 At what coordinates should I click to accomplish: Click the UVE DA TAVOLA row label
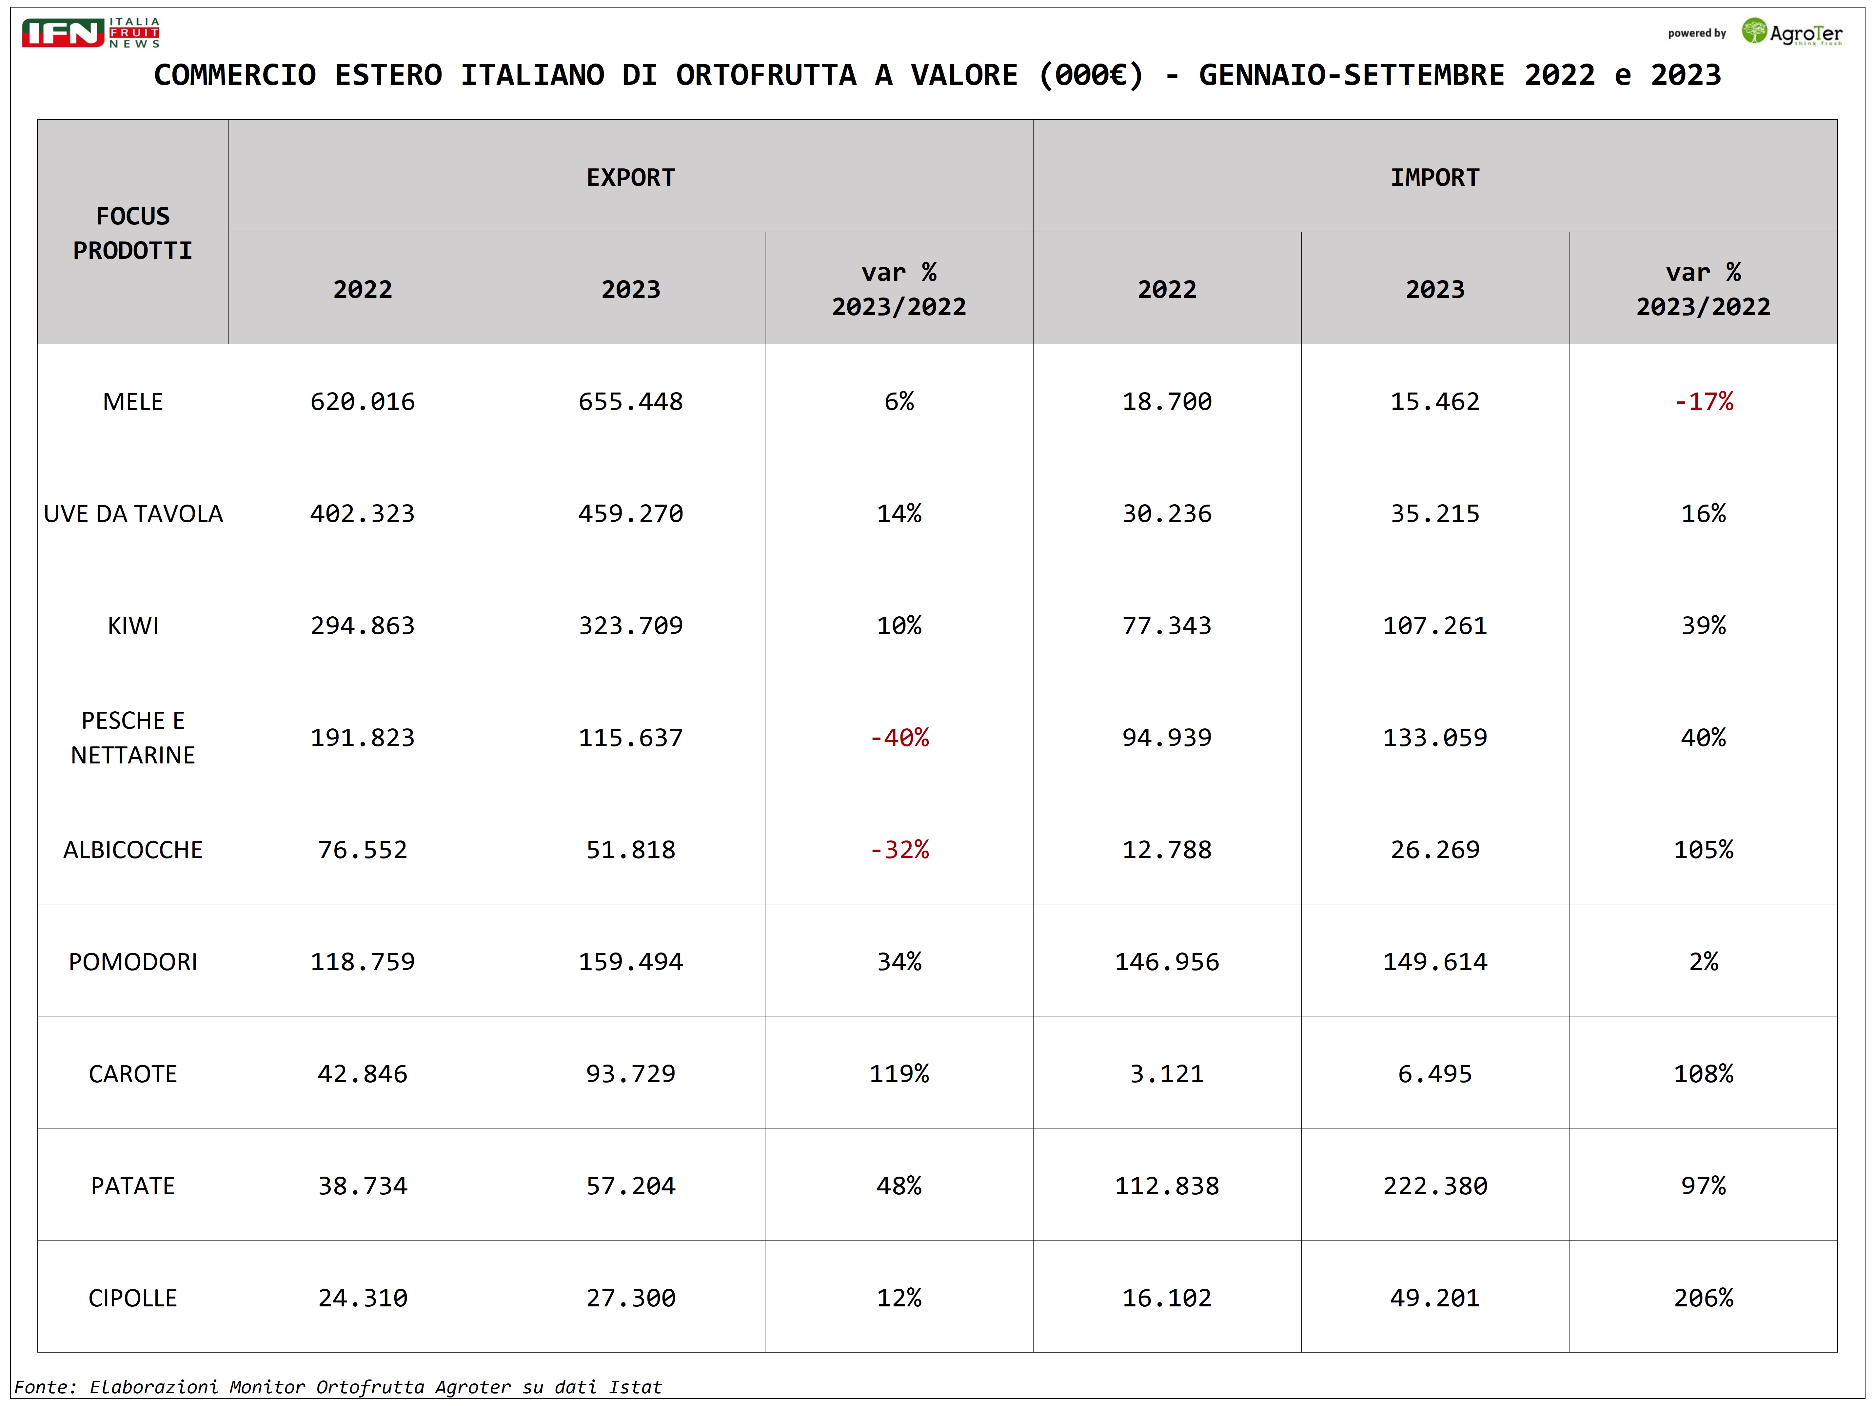133,513
